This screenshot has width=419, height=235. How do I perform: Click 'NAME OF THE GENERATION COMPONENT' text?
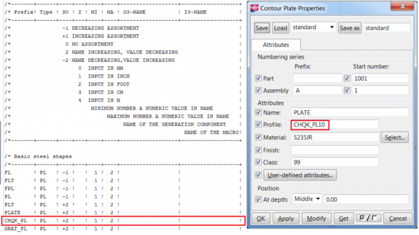pyautogui.click(x=174, y=124)
